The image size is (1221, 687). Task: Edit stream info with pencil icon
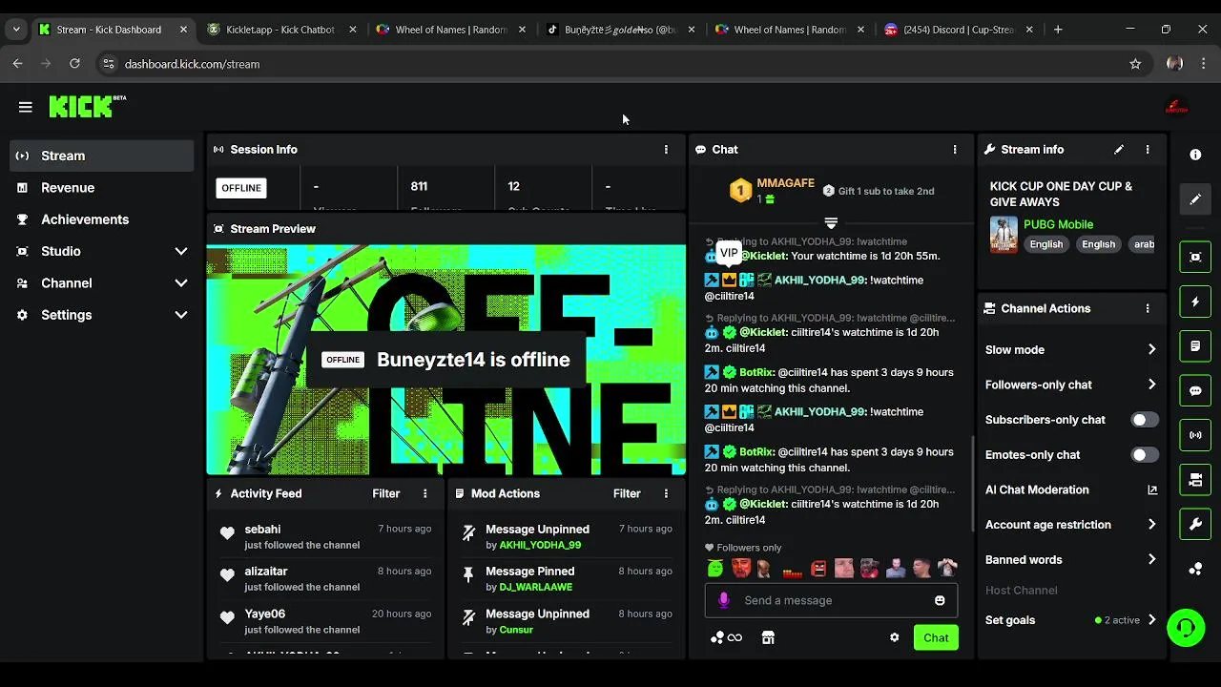coord(1119,150)
